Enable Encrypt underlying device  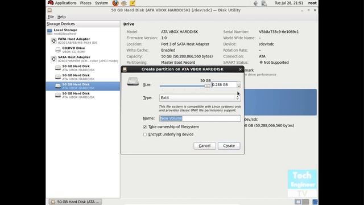[145, 134]
